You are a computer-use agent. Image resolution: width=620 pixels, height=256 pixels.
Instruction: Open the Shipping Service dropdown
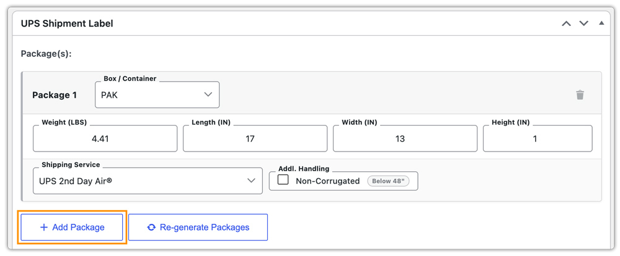(148, 181)
